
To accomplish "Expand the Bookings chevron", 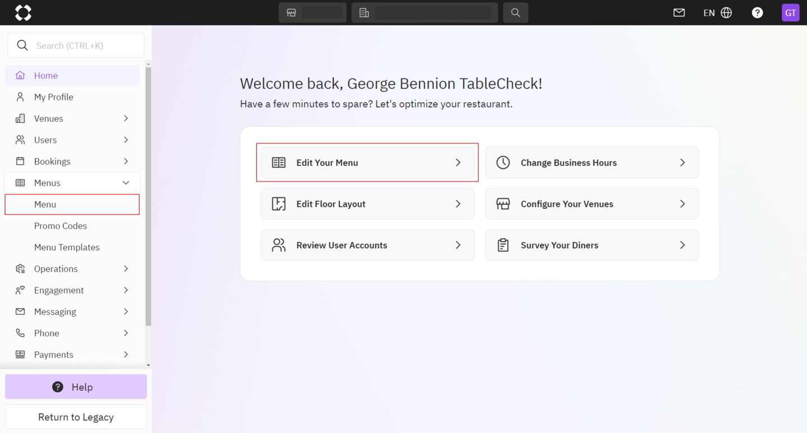I will tap(126, 161).
